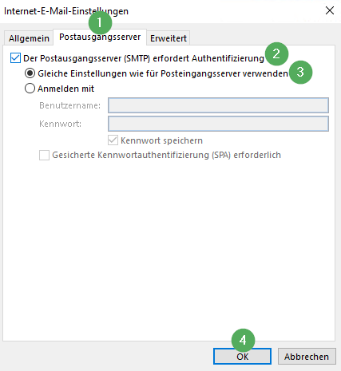The width and height of the screenshot is (341, 371).
Task: Click the green step 4 marker
Action: pos(243,341)
